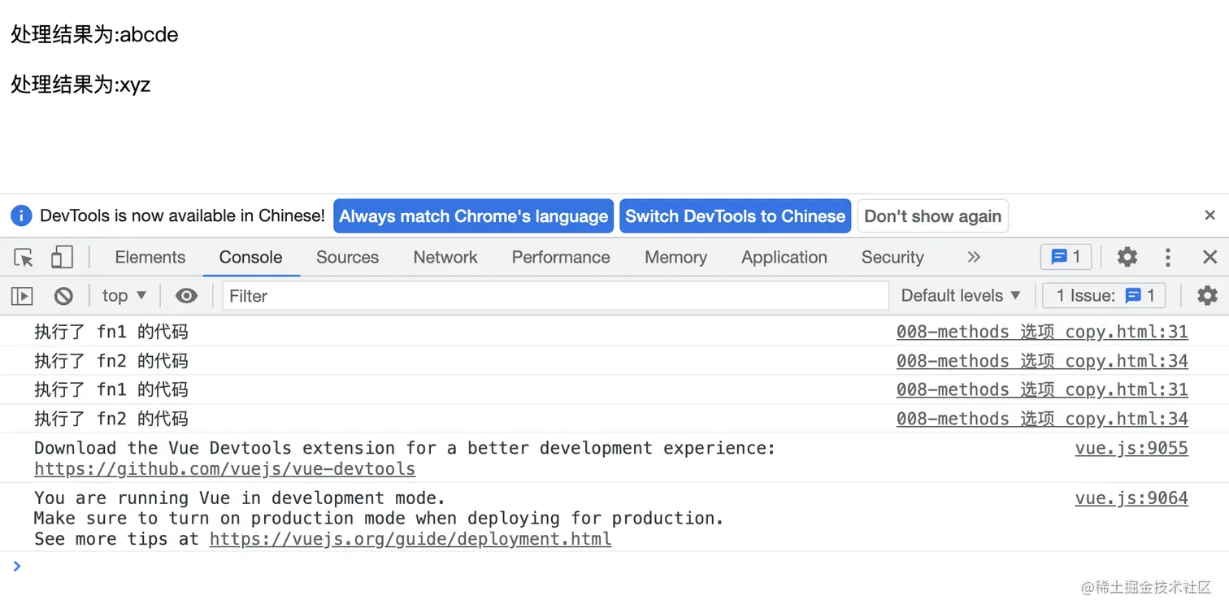Open the 1 Issue counter button
Screen dimensions: 1229x613
click(1104, 296)
